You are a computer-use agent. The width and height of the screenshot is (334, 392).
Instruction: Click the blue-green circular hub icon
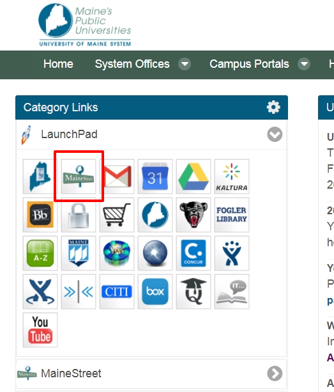(x=117, y=253)
